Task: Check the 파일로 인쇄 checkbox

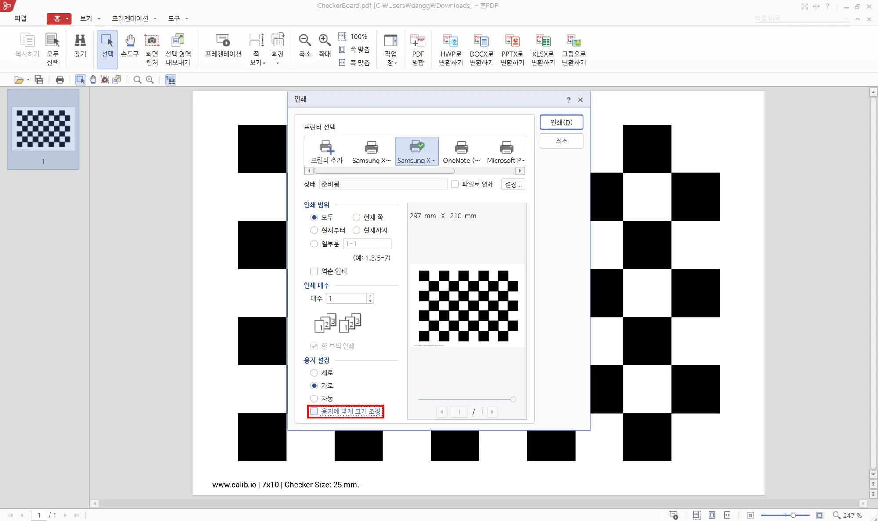Action: (x=455, y=184)
